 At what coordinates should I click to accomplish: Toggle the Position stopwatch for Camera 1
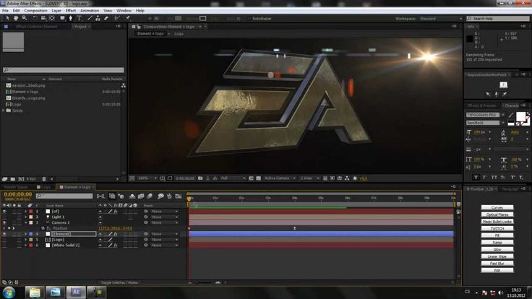pos(43,228)
